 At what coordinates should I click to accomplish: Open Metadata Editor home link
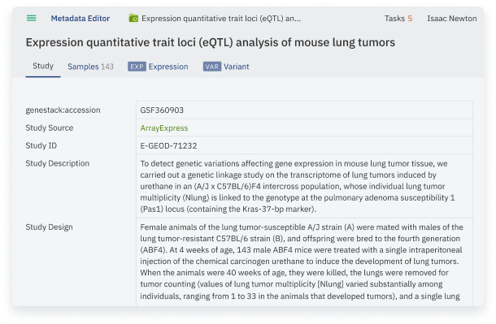[x=80, y=19]
